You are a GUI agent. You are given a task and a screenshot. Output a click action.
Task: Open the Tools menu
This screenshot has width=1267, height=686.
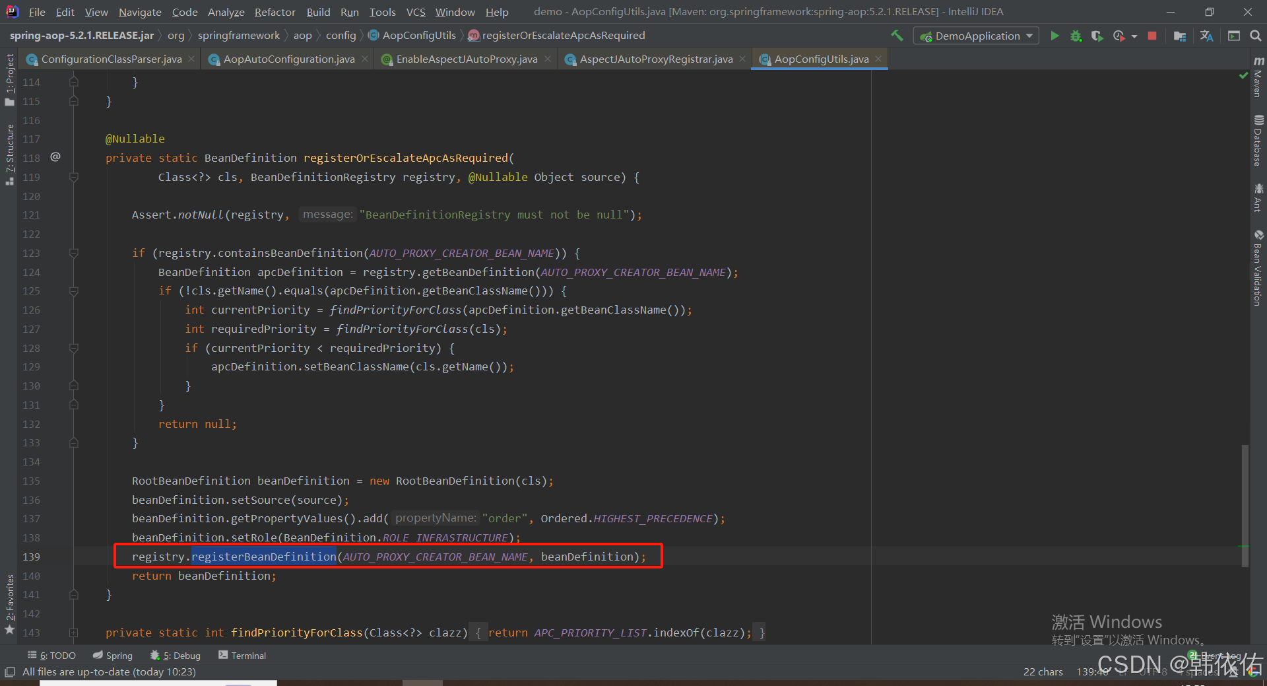tap(383, 12)
